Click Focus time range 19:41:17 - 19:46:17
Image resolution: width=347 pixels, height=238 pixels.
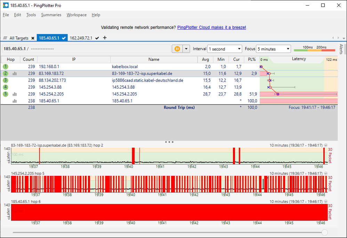coord(312,107)
